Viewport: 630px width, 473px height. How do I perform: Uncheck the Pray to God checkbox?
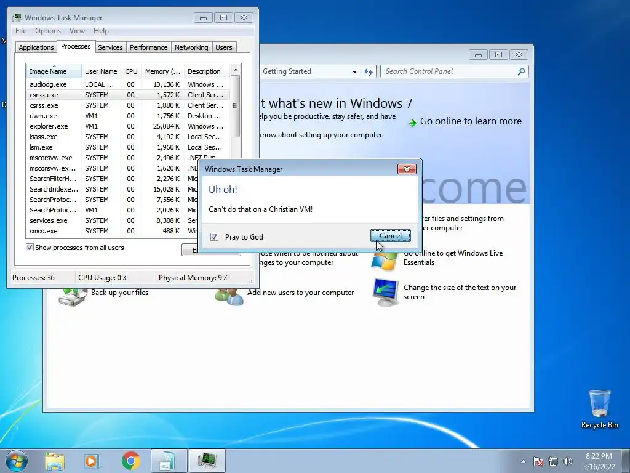tap(214, 237)
